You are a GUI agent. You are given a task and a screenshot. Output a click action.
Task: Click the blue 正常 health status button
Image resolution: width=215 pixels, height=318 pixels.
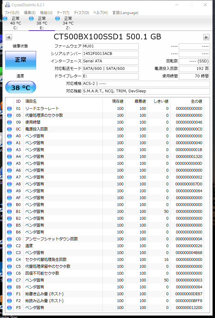tap(21, 60)
